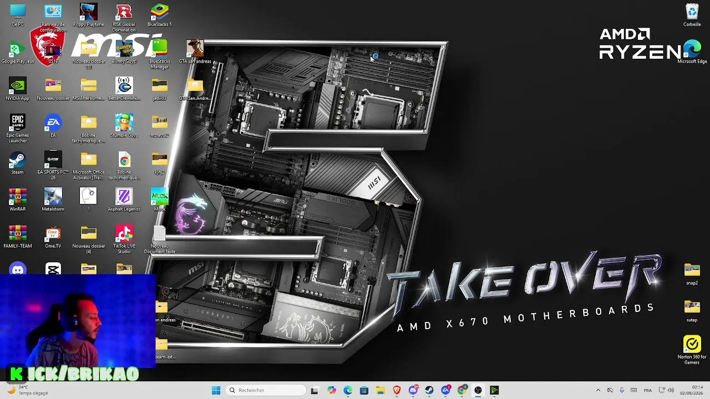Select the Steam desktop shortcut
Screen dimensions: 710x399
point(18,163)
